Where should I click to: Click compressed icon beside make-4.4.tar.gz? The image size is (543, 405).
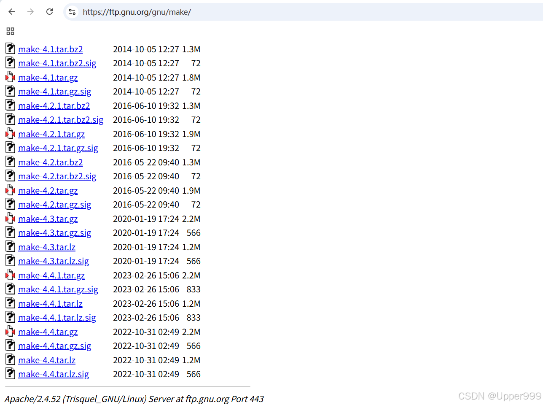(x=11, y=331)
